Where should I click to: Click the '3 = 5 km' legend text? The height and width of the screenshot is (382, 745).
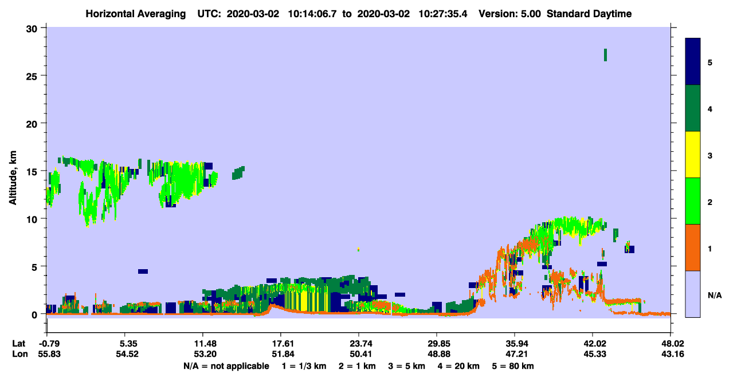(x=407, y=366)
